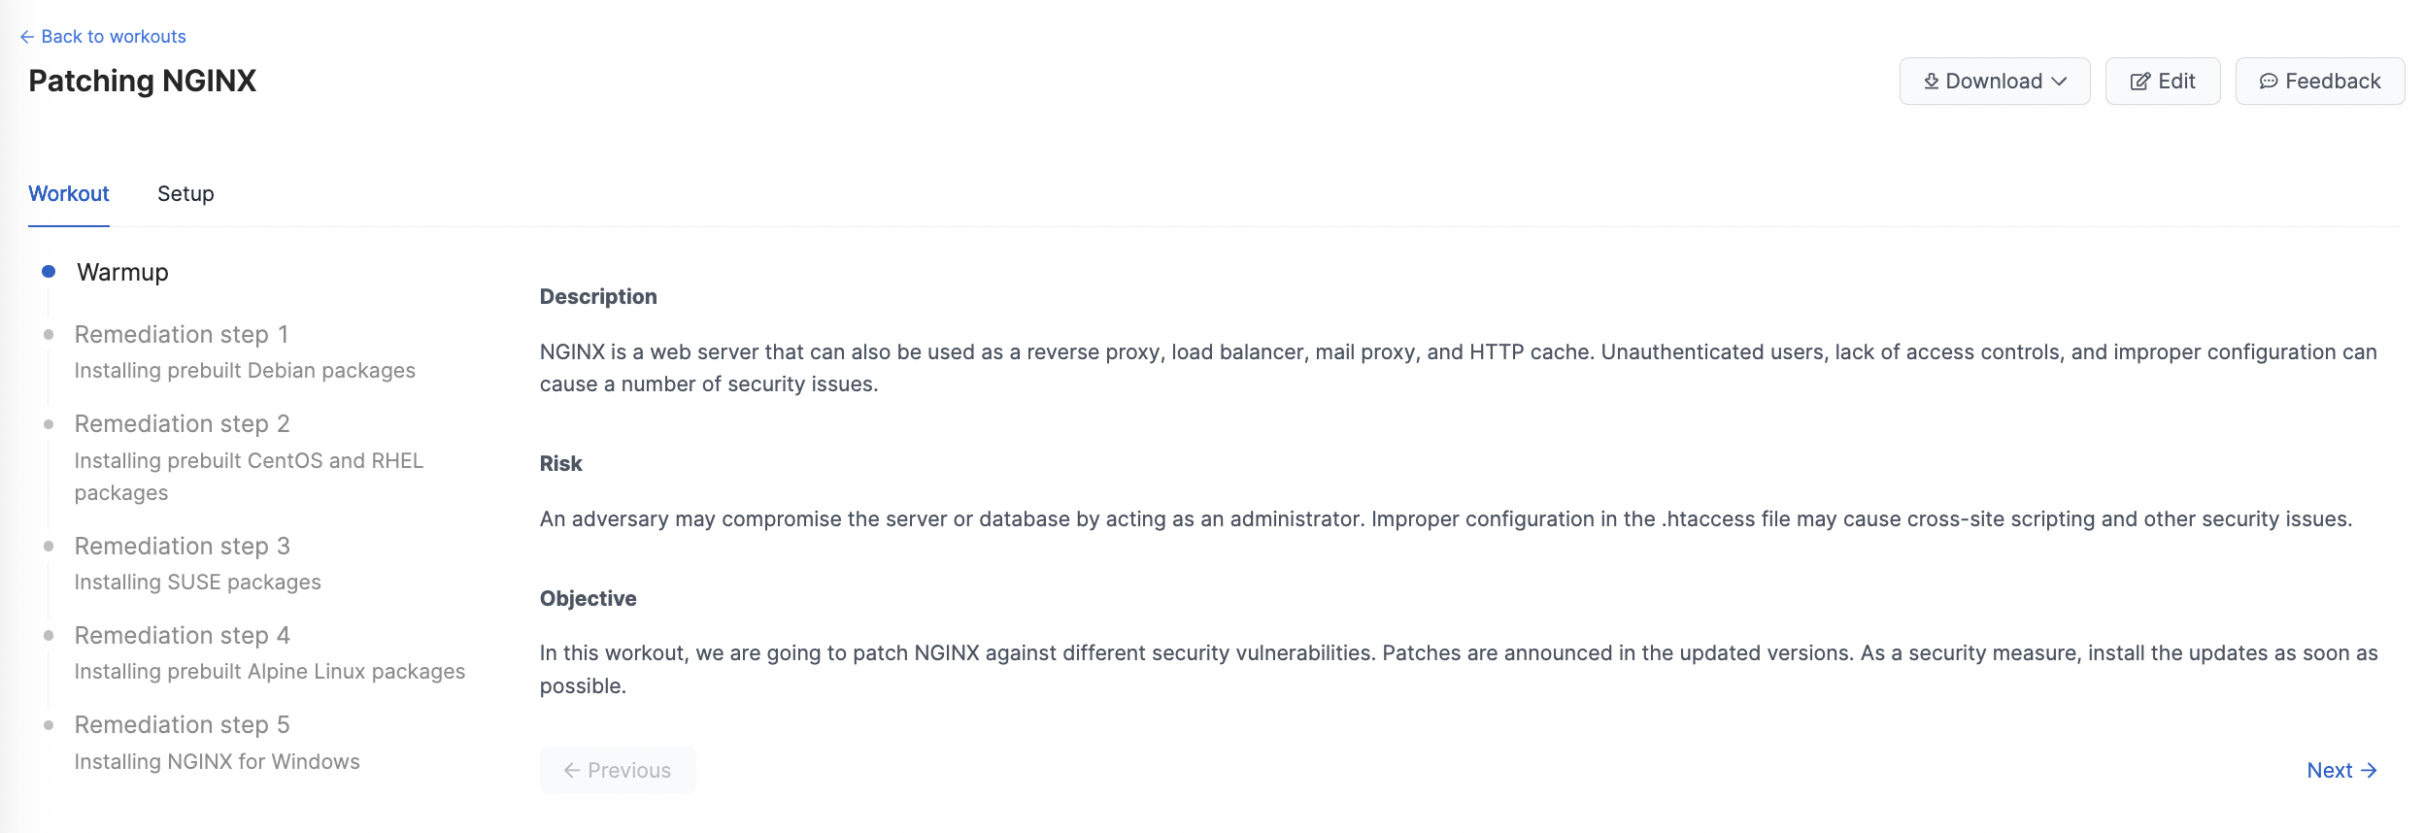Click the left arrow icon in Previous button
The image size is (2424, 833).
[x=572, y=770]
